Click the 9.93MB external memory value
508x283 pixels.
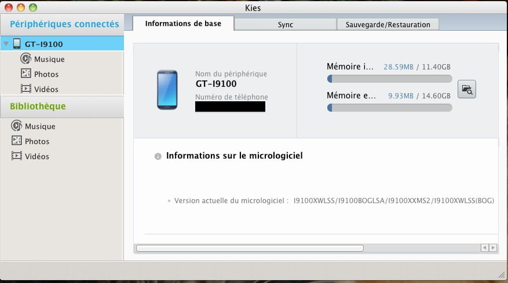[x=401, y=96]
